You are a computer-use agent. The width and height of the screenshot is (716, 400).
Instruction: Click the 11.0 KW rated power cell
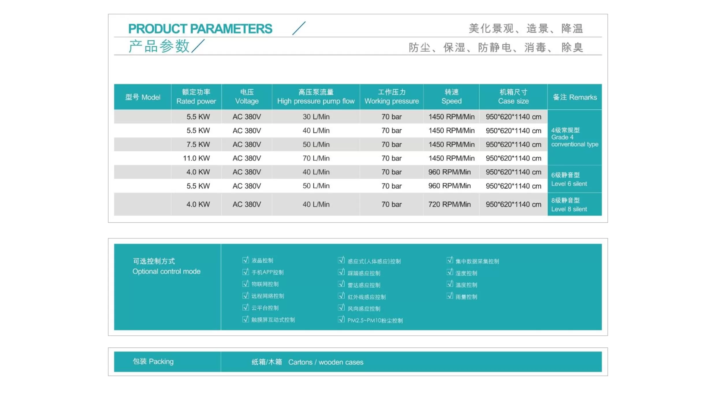[196, 158]
